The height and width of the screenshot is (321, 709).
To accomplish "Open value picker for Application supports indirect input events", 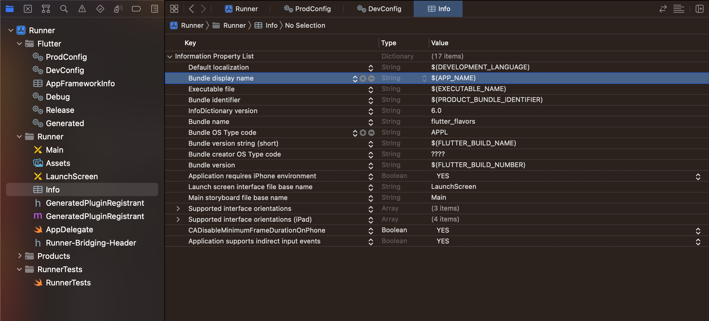I will [698, 242].
